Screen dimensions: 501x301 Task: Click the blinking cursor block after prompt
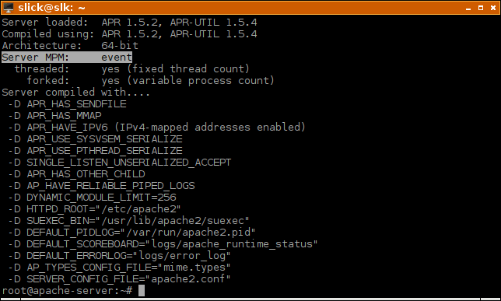[x=142, y=291]
